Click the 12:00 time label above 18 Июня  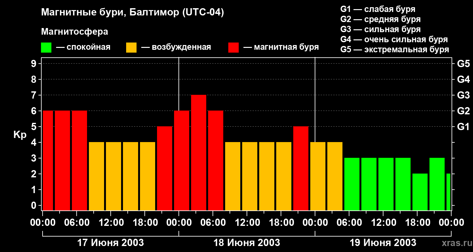click(248, 223)
